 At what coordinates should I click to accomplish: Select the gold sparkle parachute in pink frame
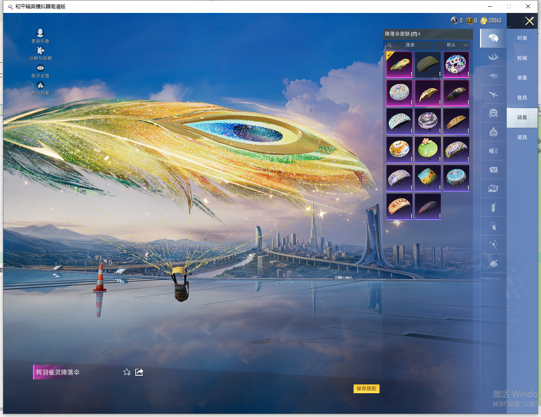click(x=428, y=93)
